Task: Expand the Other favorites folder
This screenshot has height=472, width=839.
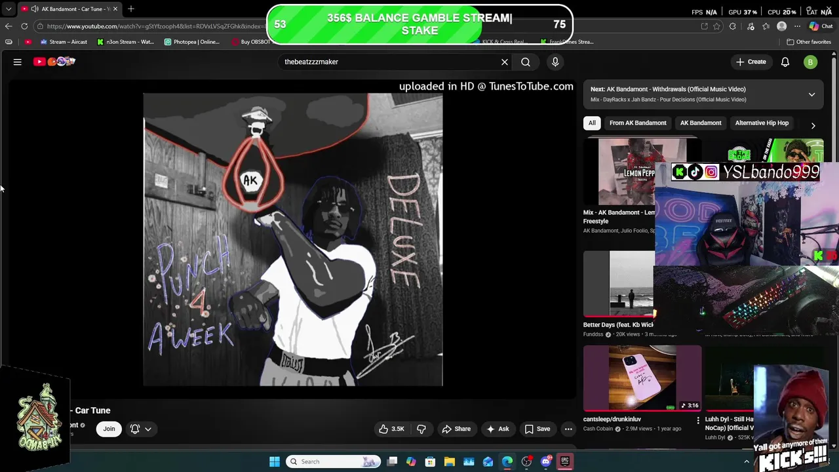Action: [x=809, y=42]
